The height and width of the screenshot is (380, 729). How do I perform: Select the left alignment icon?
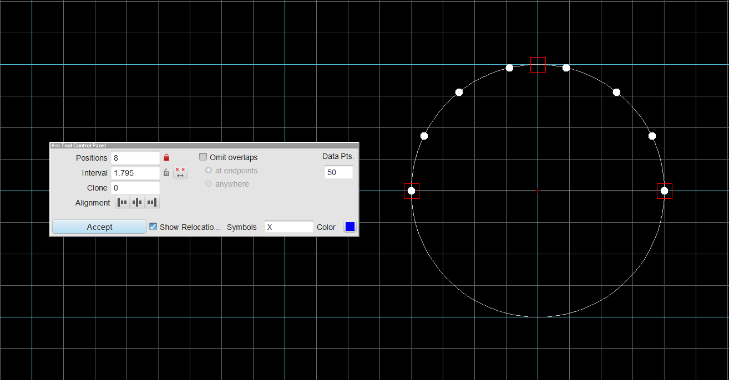pyautogui.click(x=122, y=202)
